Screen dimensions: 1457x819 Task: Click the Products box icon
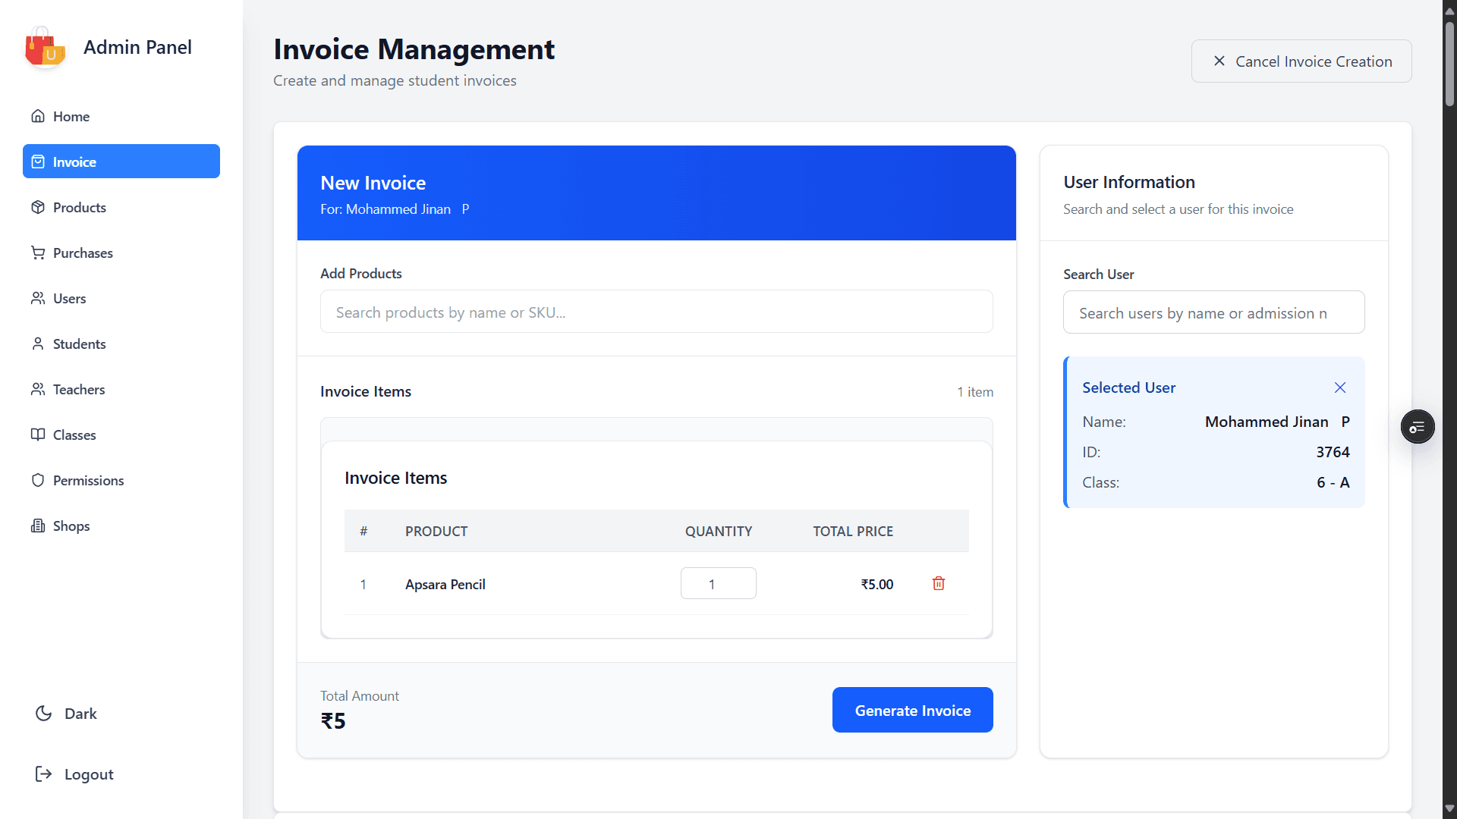[38, 207]
